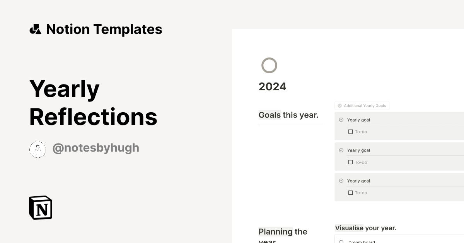Image resolution: width=464 pixels, height=243 pixels.
Task: Click the black Notion N logo
Action: 40,208
